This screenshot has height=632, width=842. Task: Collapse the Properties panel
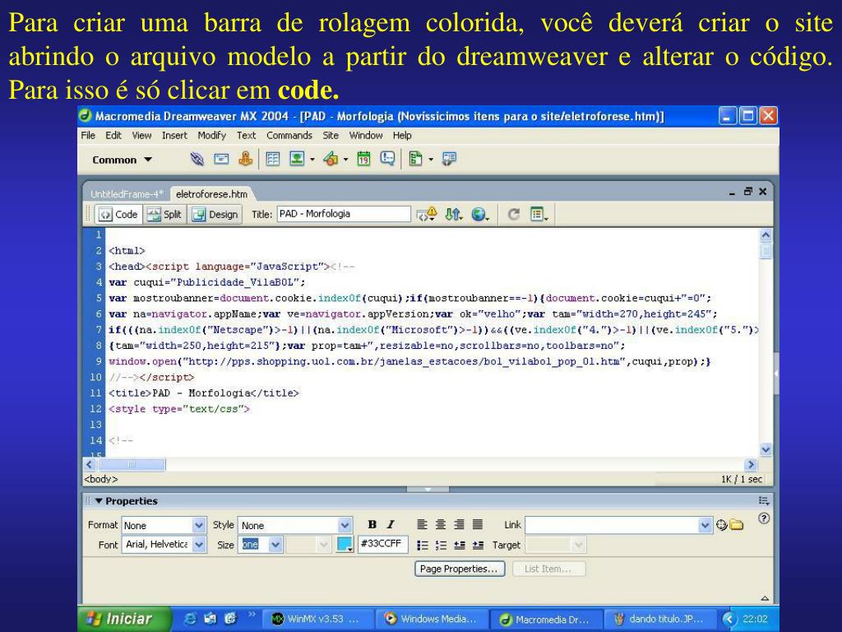pyautogui.click(x=99, y=501)
